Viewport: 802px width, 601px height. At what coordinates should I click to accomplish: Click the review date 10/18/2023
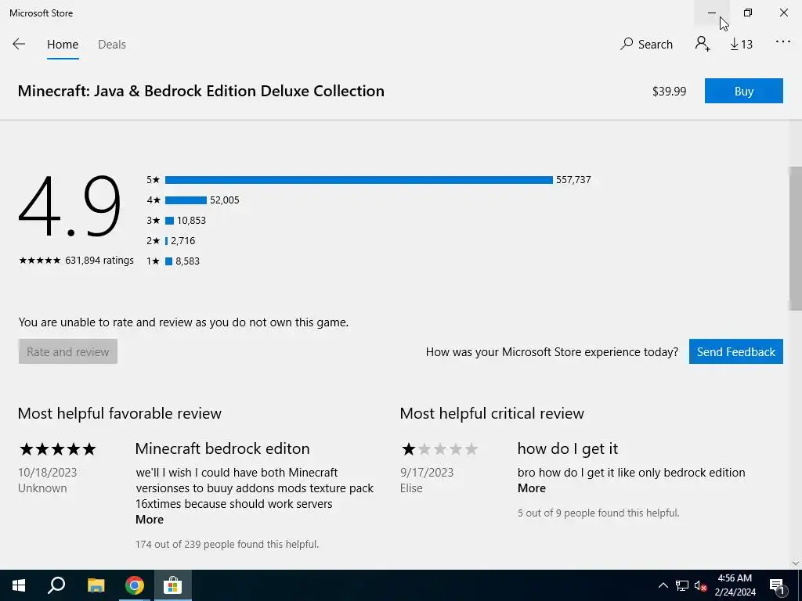pyautogui.click(x=48, y=472)
